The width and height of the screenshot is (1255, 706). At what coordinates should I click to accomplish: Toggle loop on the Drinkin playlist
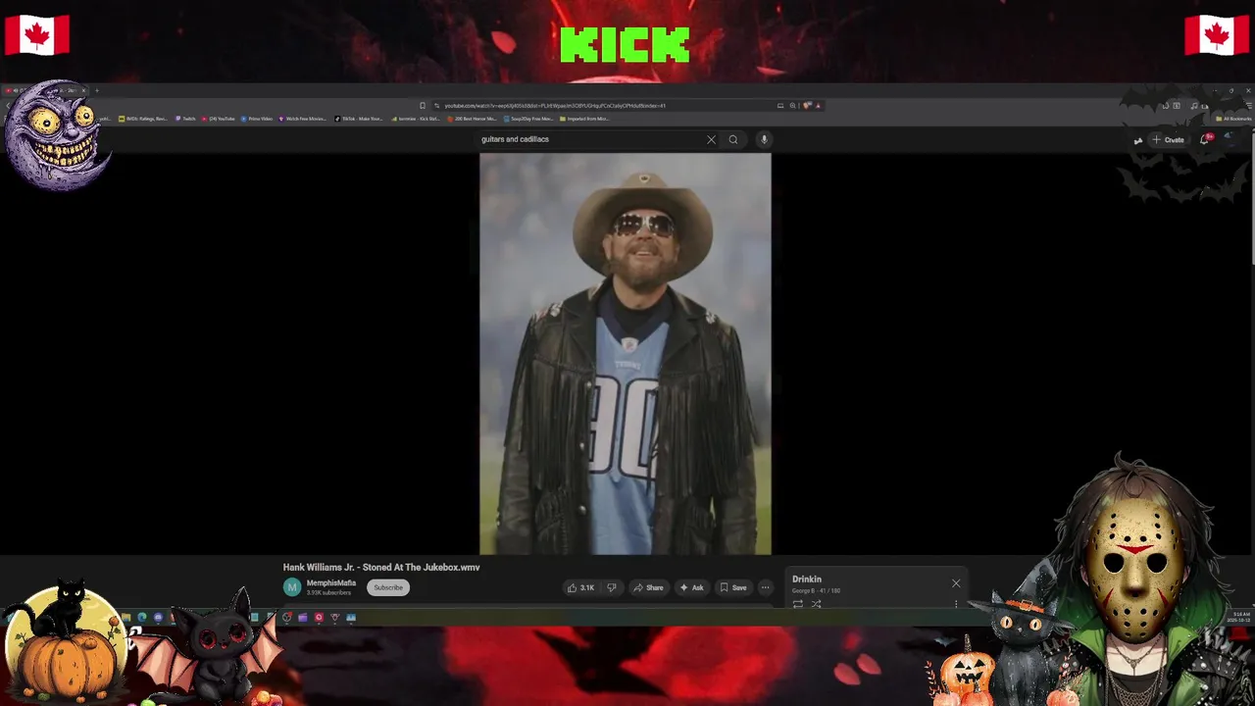(x=798, y=604)
